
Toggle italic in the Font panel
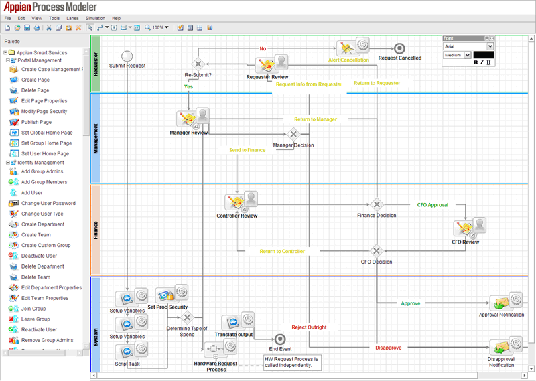click(482, 62)
